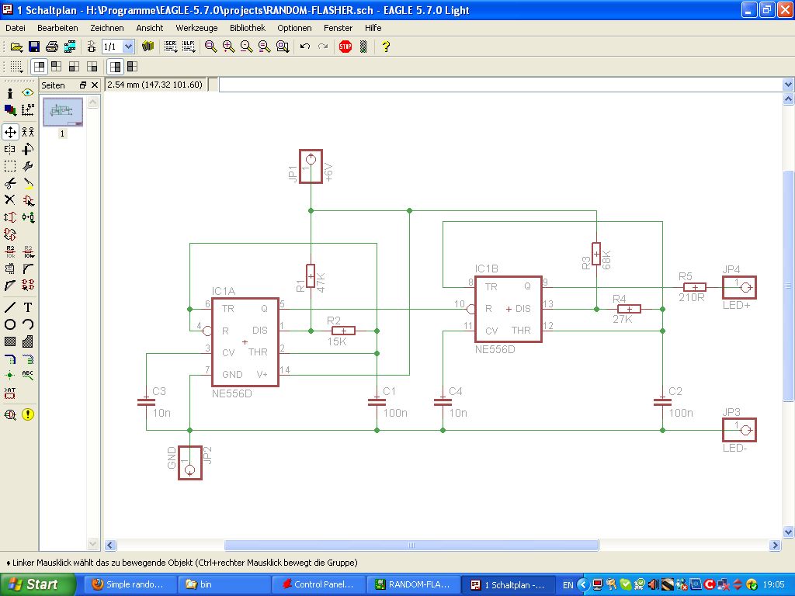The height and width of the screenshot is (596, 795).
Task: Click the red Stop icon
Action: 345,47
